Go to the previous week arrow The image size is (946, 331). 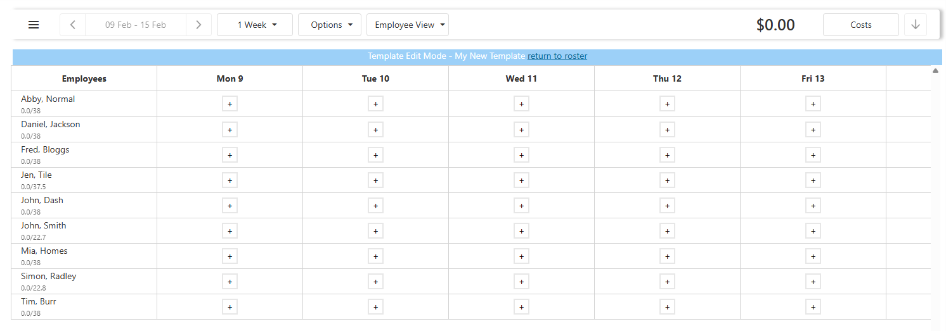(73, 25)
